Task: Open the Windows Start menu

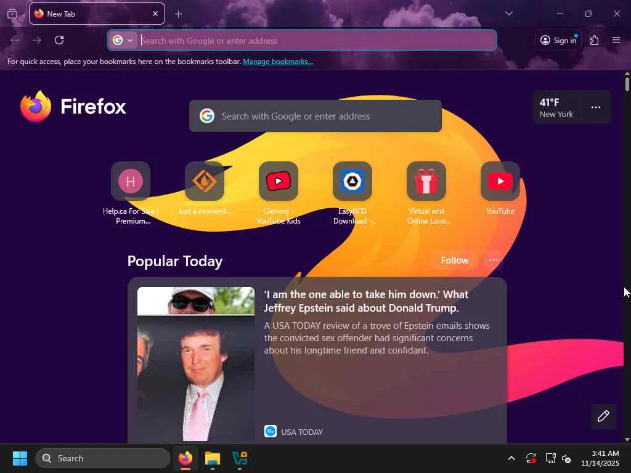Action: click(x=20, y=458)
